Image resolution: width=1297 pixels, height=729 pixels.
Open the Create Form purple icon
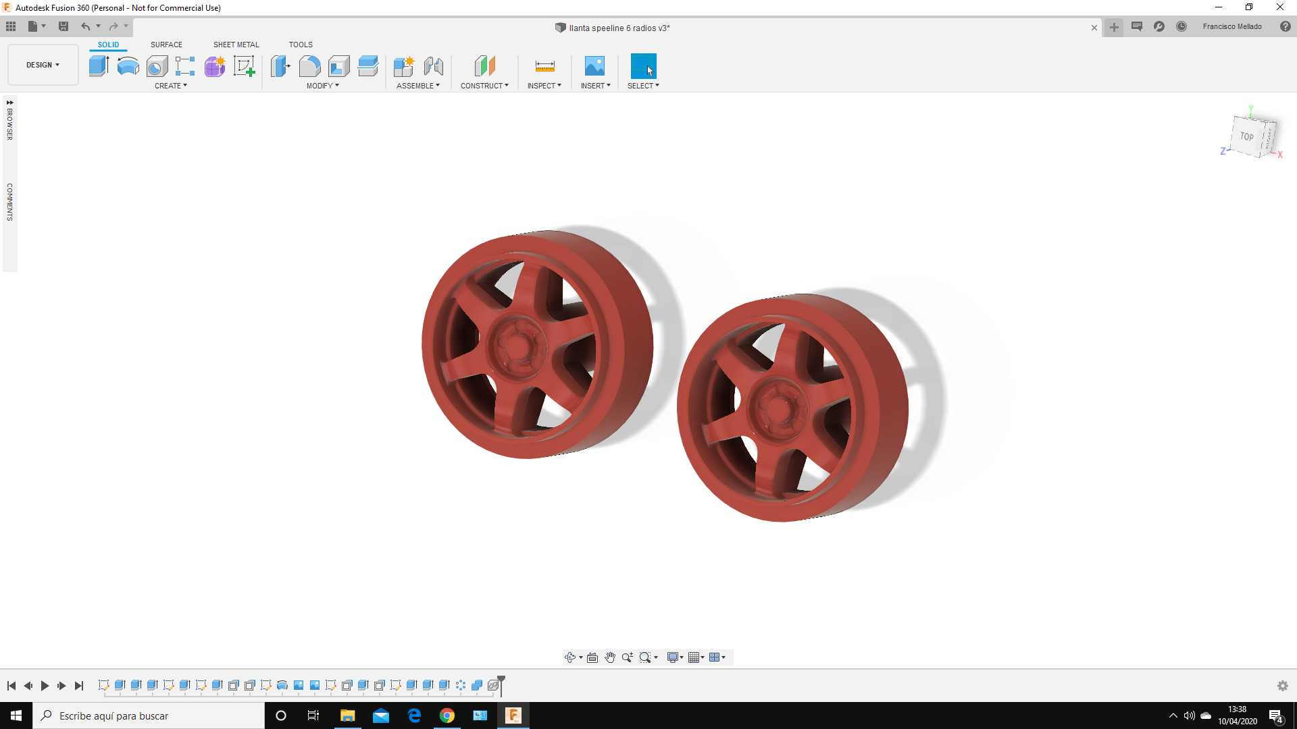215,65
